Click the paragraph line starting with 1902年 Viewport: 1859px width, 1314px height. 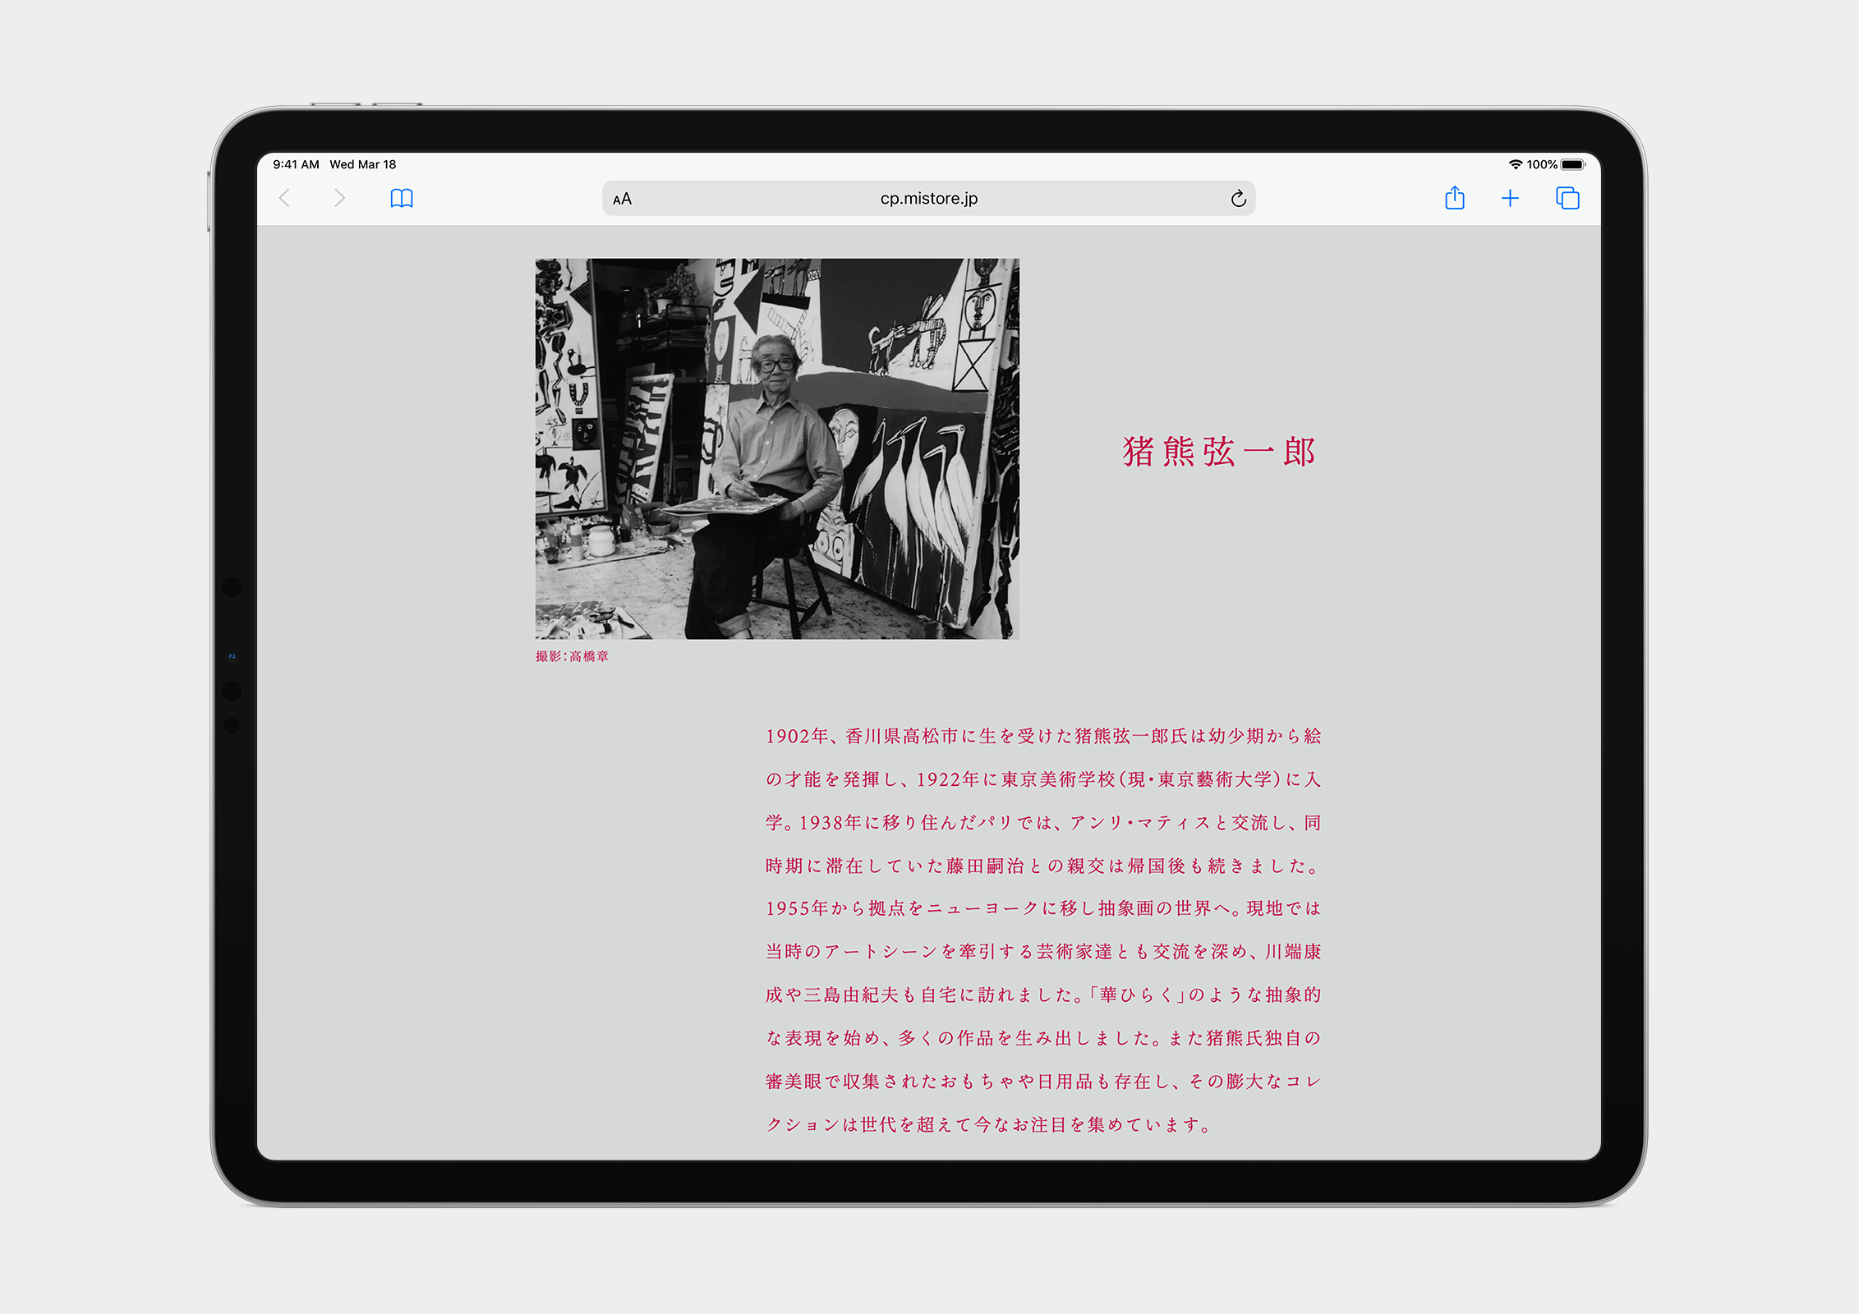(x=1042, y=736)
